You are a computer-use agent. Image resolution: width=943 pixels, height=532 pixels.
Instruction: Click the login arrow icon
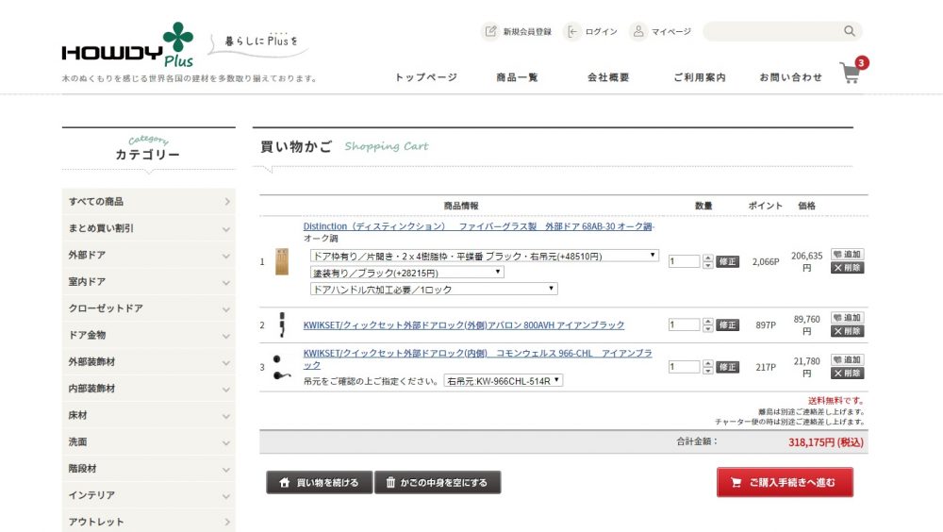(572, 31)
